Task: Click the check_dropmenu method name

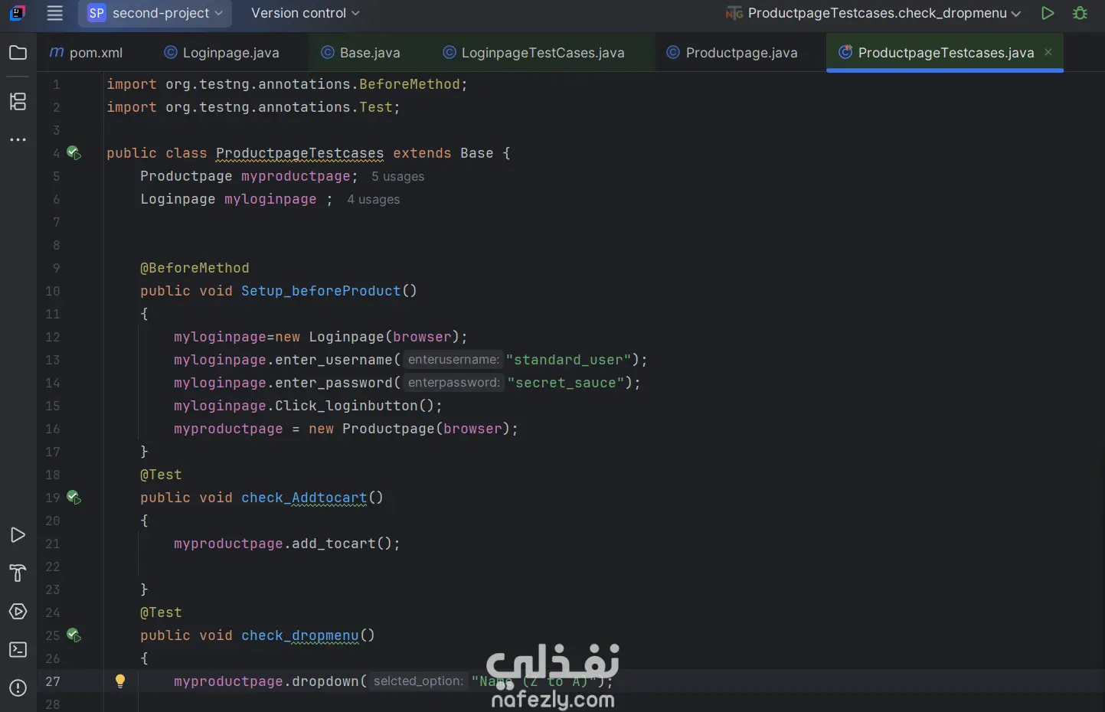Action: 299,635
